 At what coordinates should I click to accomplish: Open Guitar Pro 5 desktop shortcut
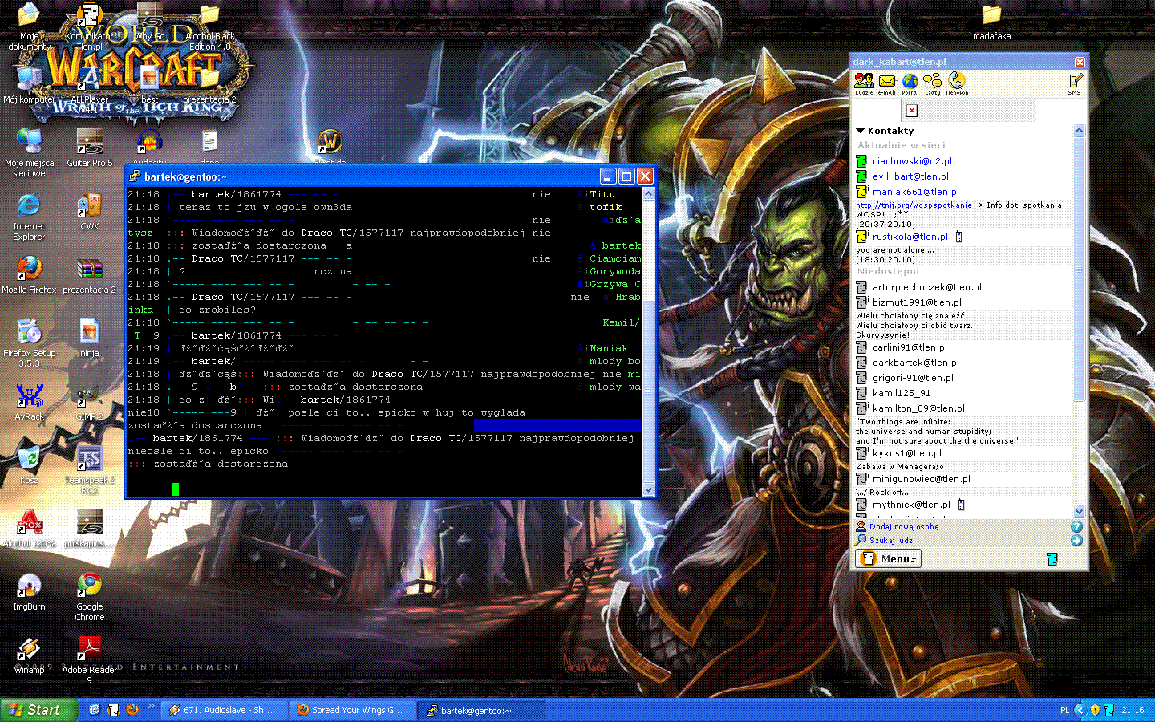point(90,148)
